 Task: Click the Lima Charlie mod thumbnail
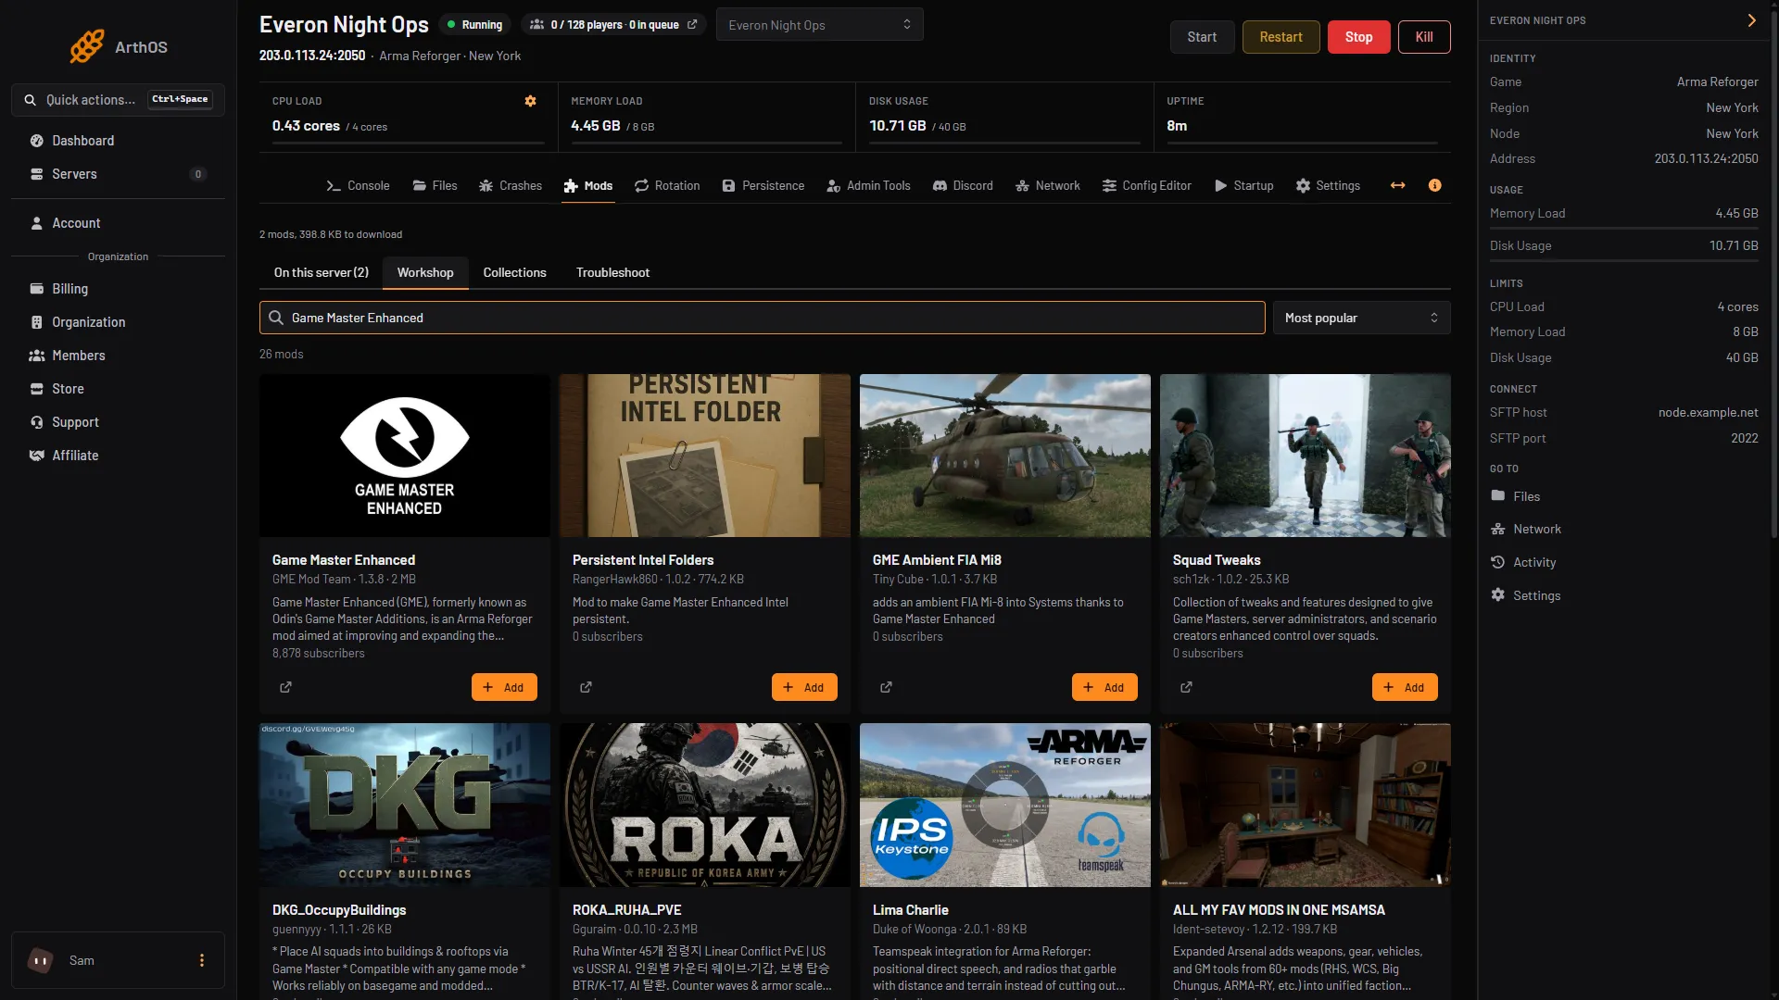1004,805
